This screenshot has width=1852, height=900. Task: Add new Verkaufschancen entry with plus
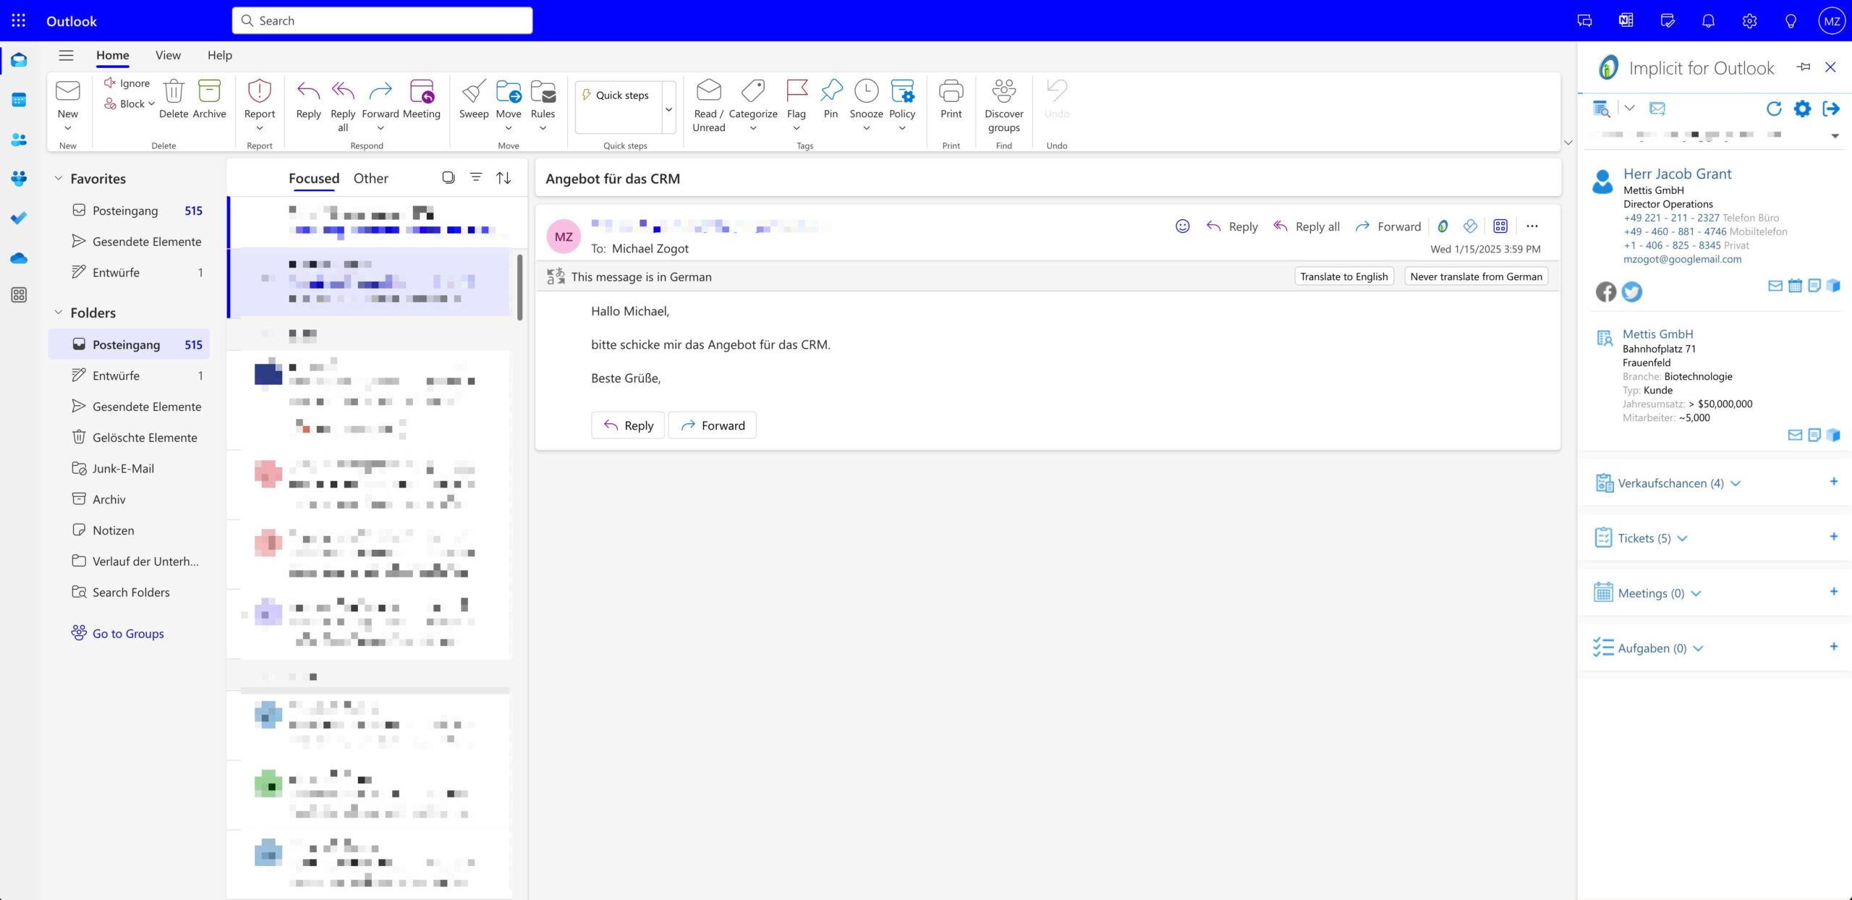coord(1834,482)
